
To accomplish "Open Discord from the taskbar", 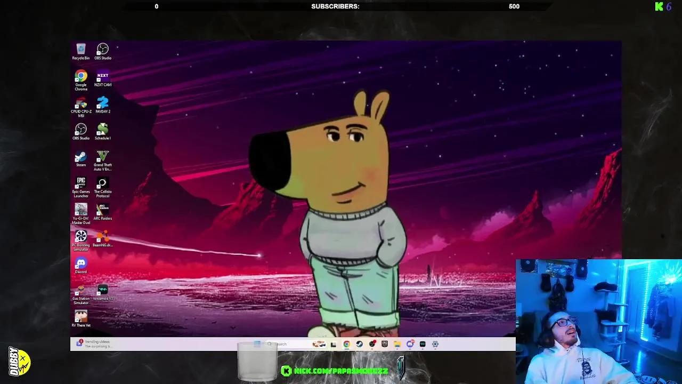I will point(410,344).
